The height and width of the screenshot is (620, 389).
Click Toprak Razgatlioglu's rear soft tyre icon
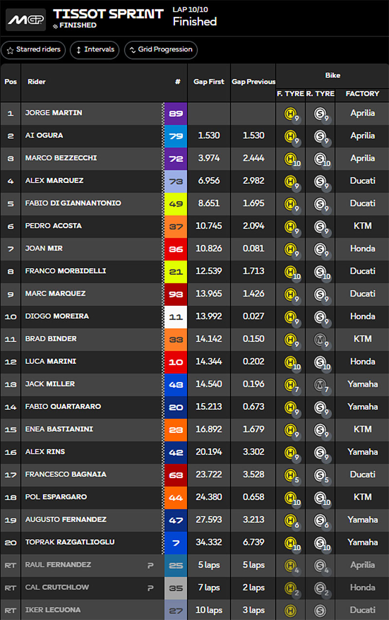point(320,543)
